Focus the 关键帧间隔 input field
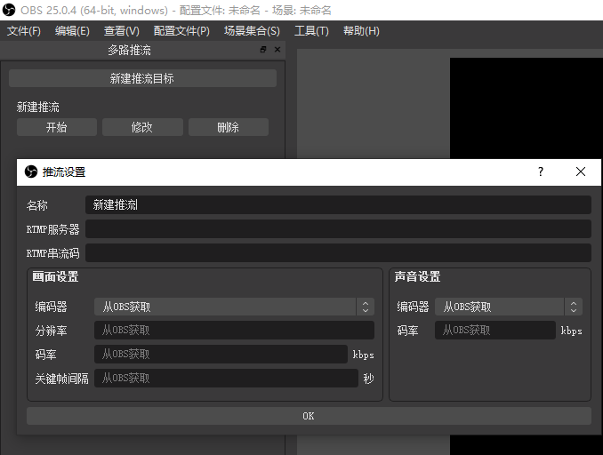The image size is (603, 455). coord(226,379)
